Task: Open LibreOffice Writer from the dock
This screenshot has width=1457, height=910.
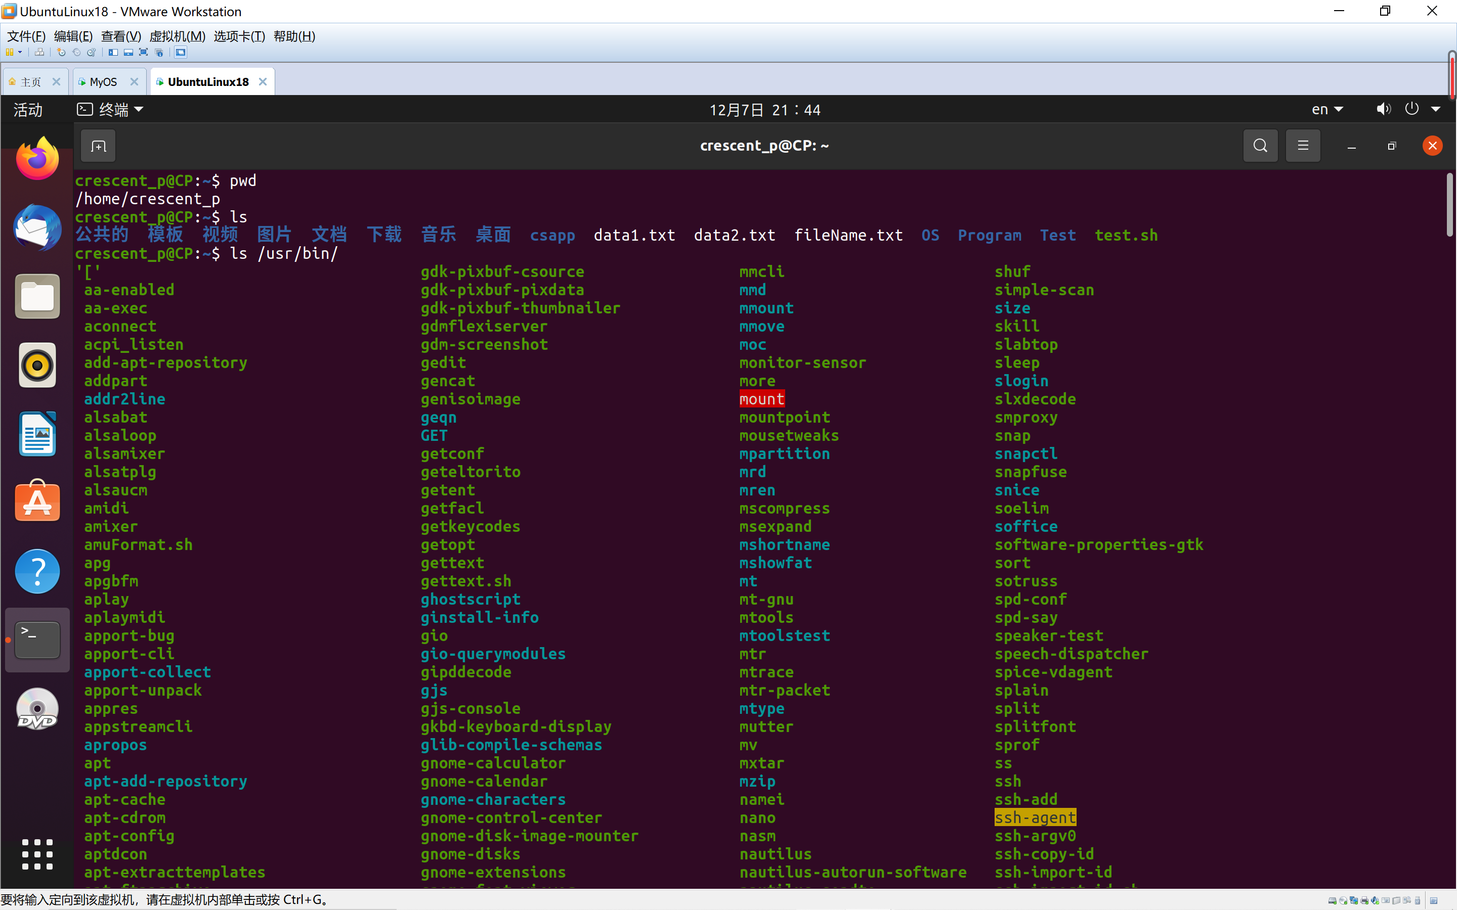Action: pyautogui.click(x=37, y=434)
